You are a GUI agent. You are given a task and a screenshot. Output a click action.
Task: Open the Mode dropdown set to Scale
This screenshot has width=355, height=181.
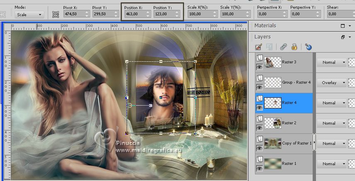tap(29, 14)
